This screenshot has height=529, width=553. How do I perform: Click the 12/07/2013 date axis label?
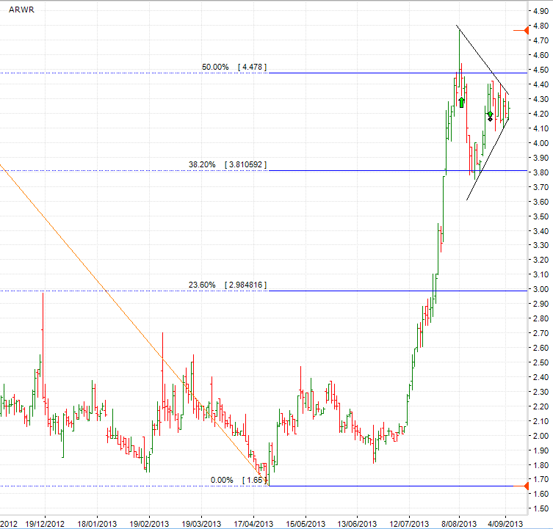click(x=409, y=524)
